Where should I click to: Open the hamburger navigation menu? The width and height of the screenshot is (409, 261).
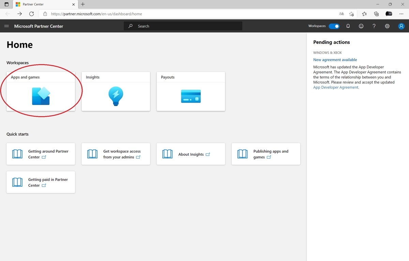click(6, 26)
